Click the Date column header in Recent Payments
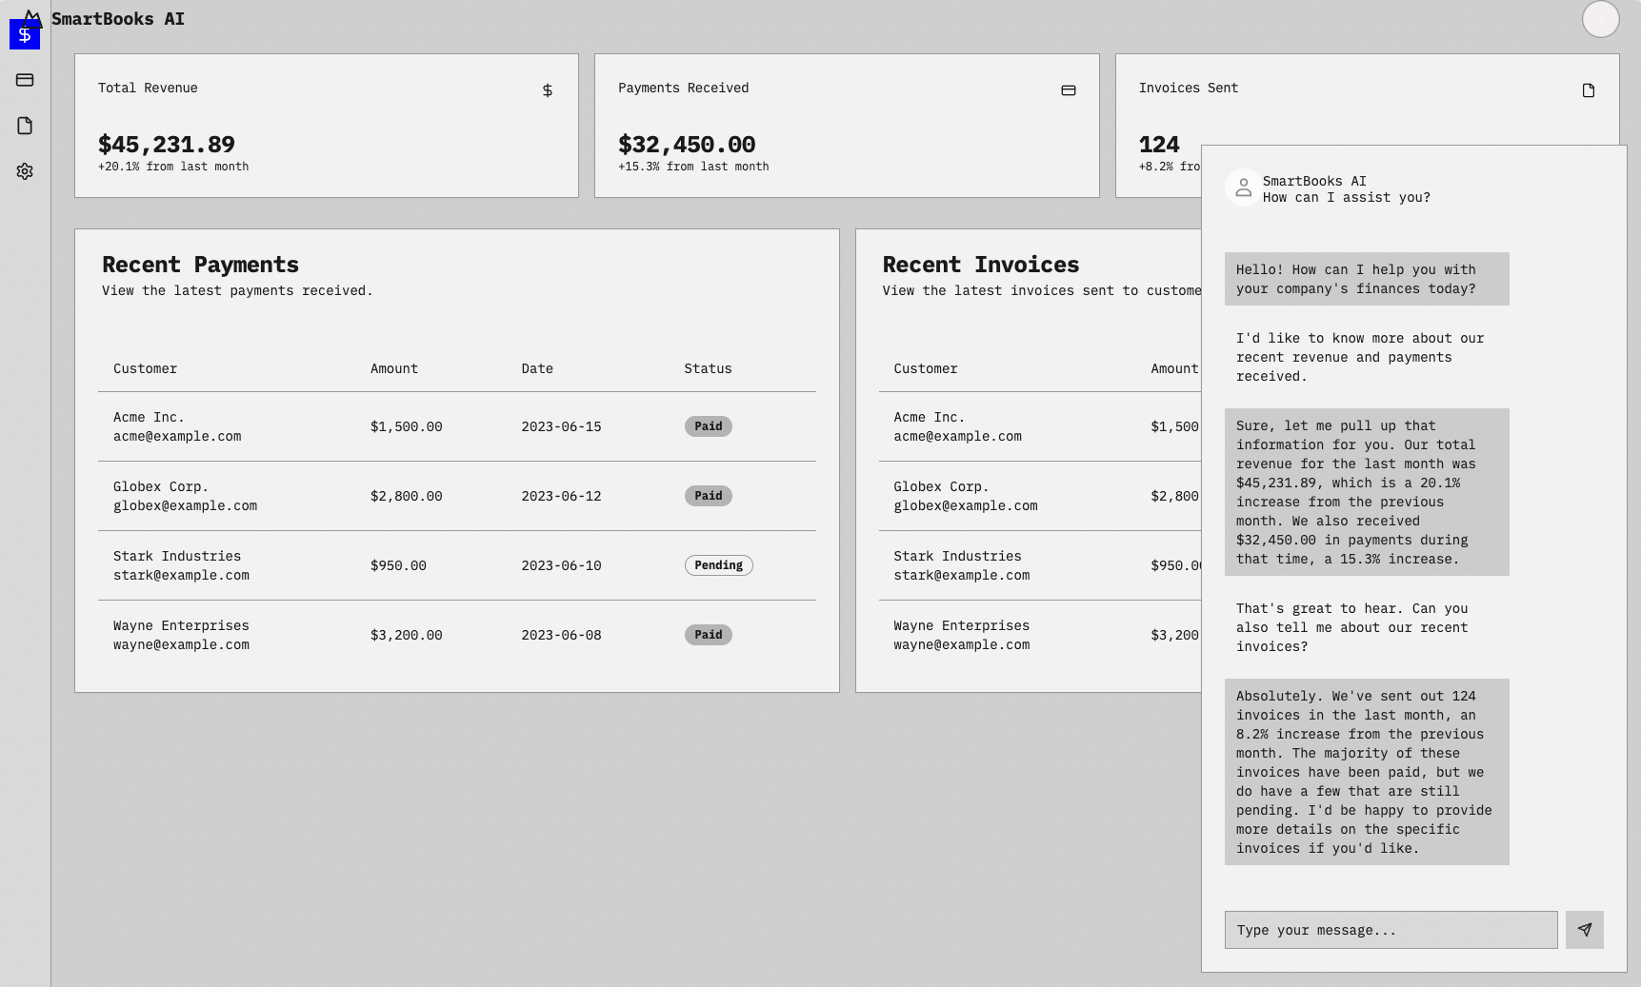This screenshot has width=1641, height=987. pos(537,368)
